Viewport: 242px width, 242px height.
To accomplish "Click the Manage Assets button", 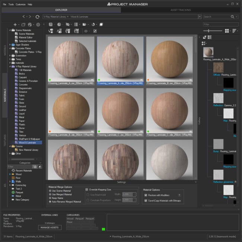I will [x=50, y=227].
